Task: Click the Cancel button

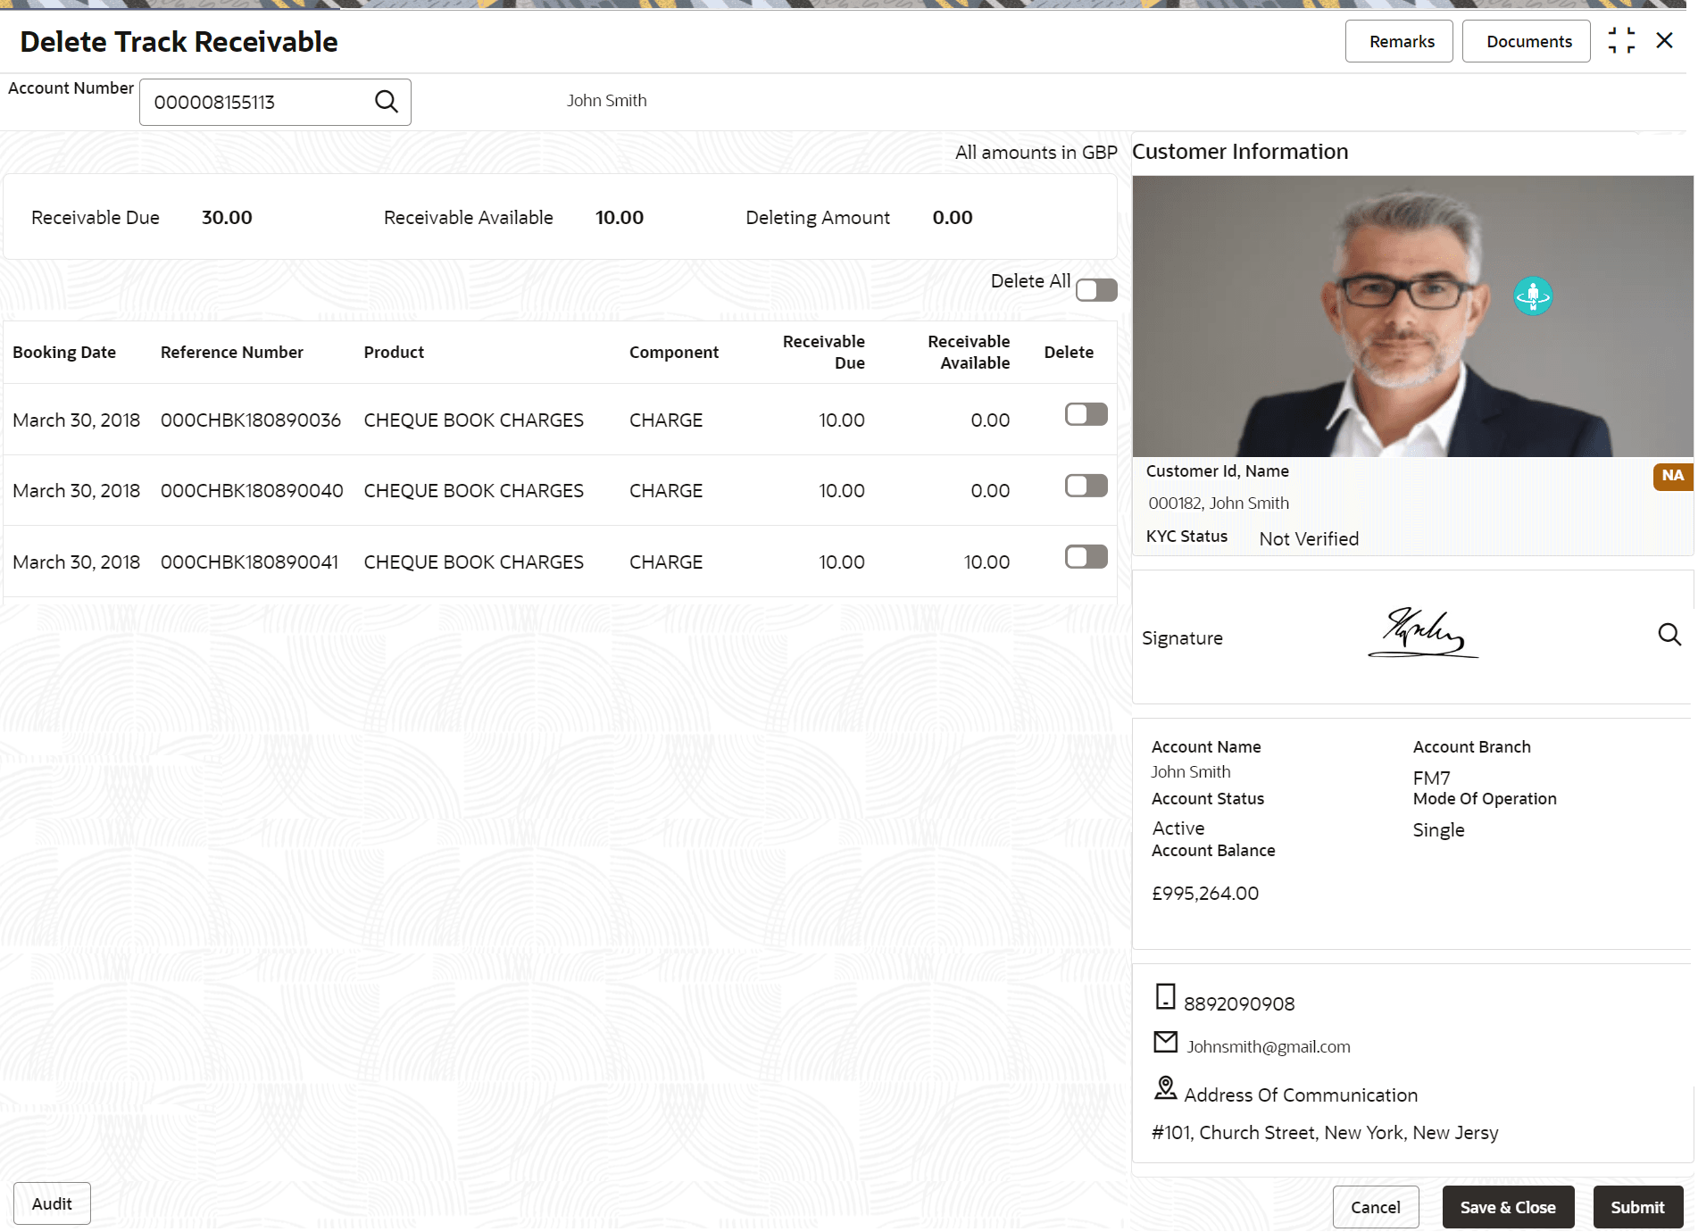Action: tap(1376, 1207)
